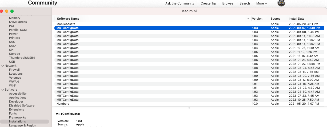Select SPI in the sidebar
This screenshot has height=127, width=327.
pyautogui.click(x=11, y=50)
